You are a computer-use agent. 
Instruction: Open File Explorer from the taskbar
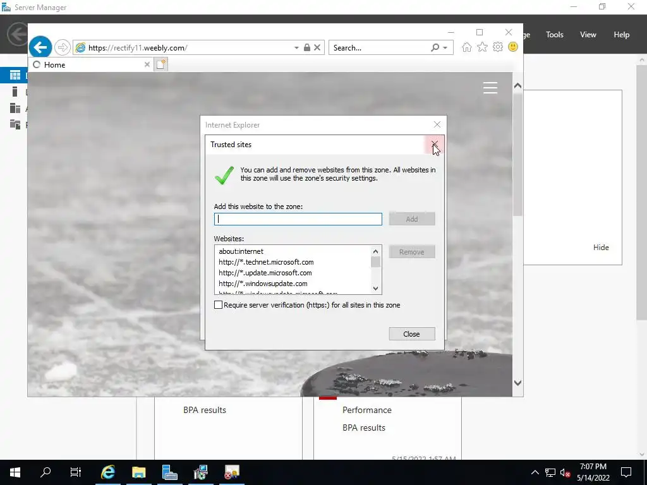pyautogui.click(x=138, y=472)
